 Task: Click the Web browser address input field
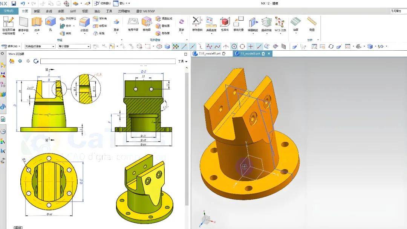(108, 61)
